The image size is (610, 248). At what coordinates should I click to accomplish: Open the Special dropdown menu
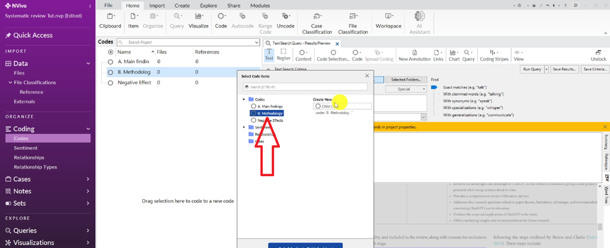pos(406,89)
